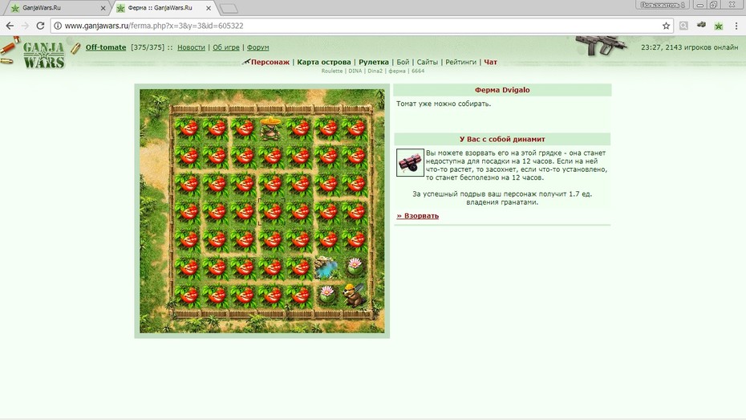Click the Томат уже можно собирать text
This screenshot has width=746, height=420.
point(444,104)
